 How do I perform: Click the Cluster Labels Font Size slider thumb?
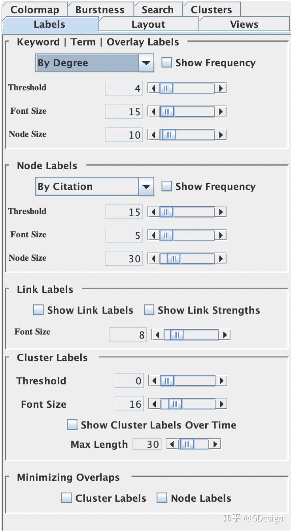point(175,404)
